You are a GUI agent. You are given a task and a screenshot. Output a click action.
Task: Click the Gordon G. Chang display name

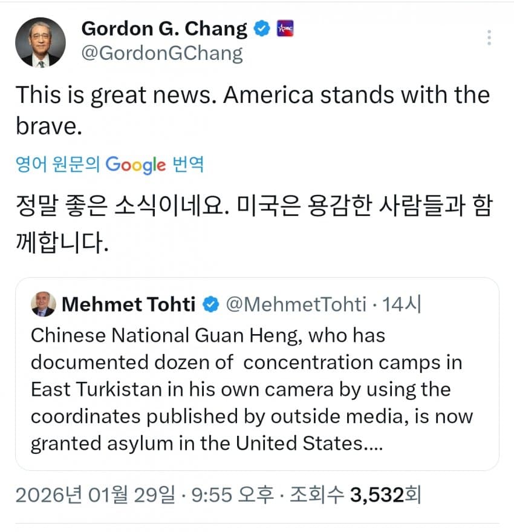click(164, 28)
